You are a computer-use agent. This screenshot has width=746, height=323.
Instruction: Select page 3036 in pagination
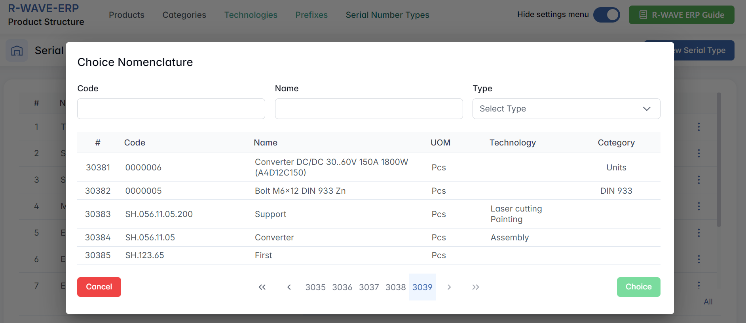(x=342, y=287)
